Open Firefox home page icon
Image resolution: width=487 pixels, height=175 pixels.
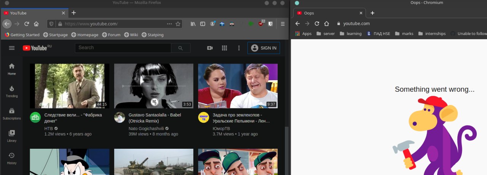(36, 24)
